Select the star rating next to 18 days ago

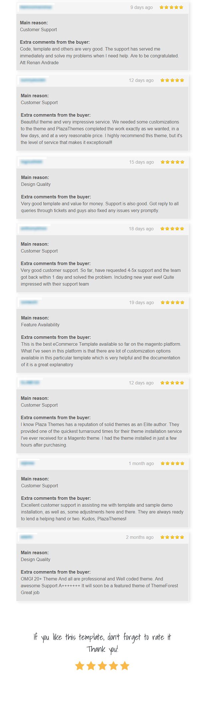point(172,229)
